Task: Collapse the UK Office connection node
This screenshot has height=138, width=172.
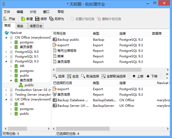Action: click(x=6, y=99)
